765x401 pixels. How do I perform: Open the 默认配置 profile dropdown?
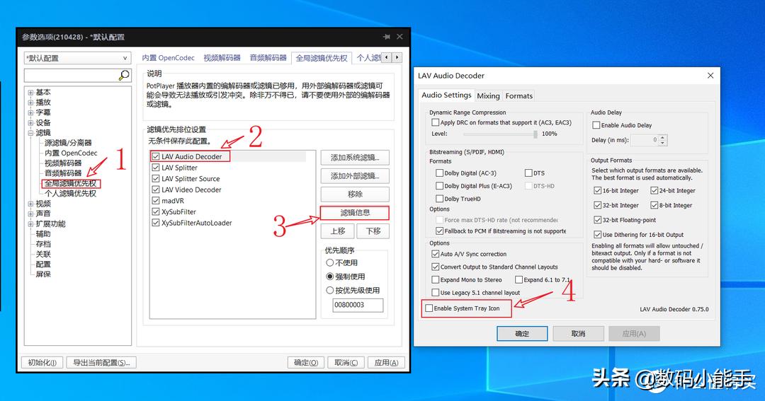[78, 58]
